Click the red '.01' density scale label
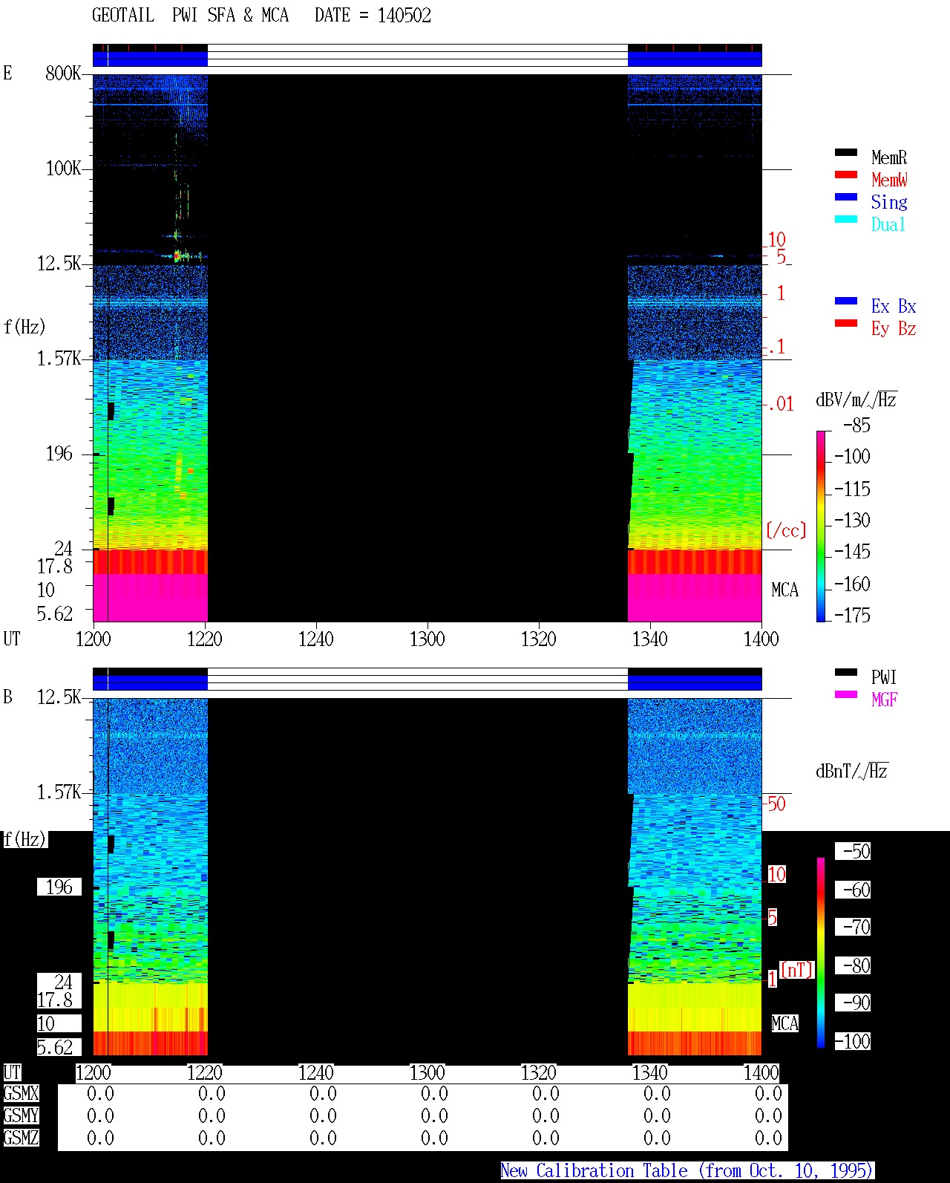Image resolution: width=950 pixels, height=1183 pixels. coord(781,404)
